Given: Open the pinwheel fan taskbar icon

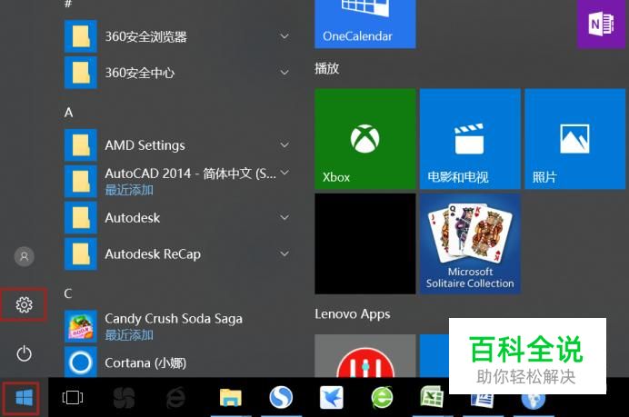Looking at the screenshot, I should coord(124,397).
